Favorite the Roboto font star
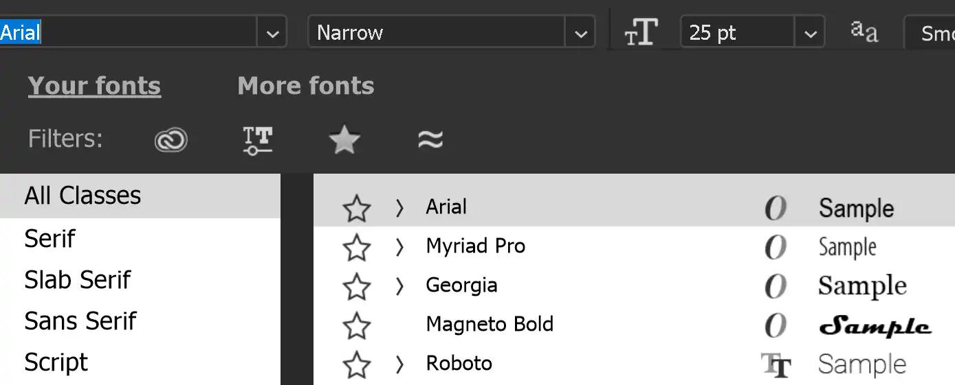Image resolution: width=955 pixels, height=385 pixels. click(356, 364)
